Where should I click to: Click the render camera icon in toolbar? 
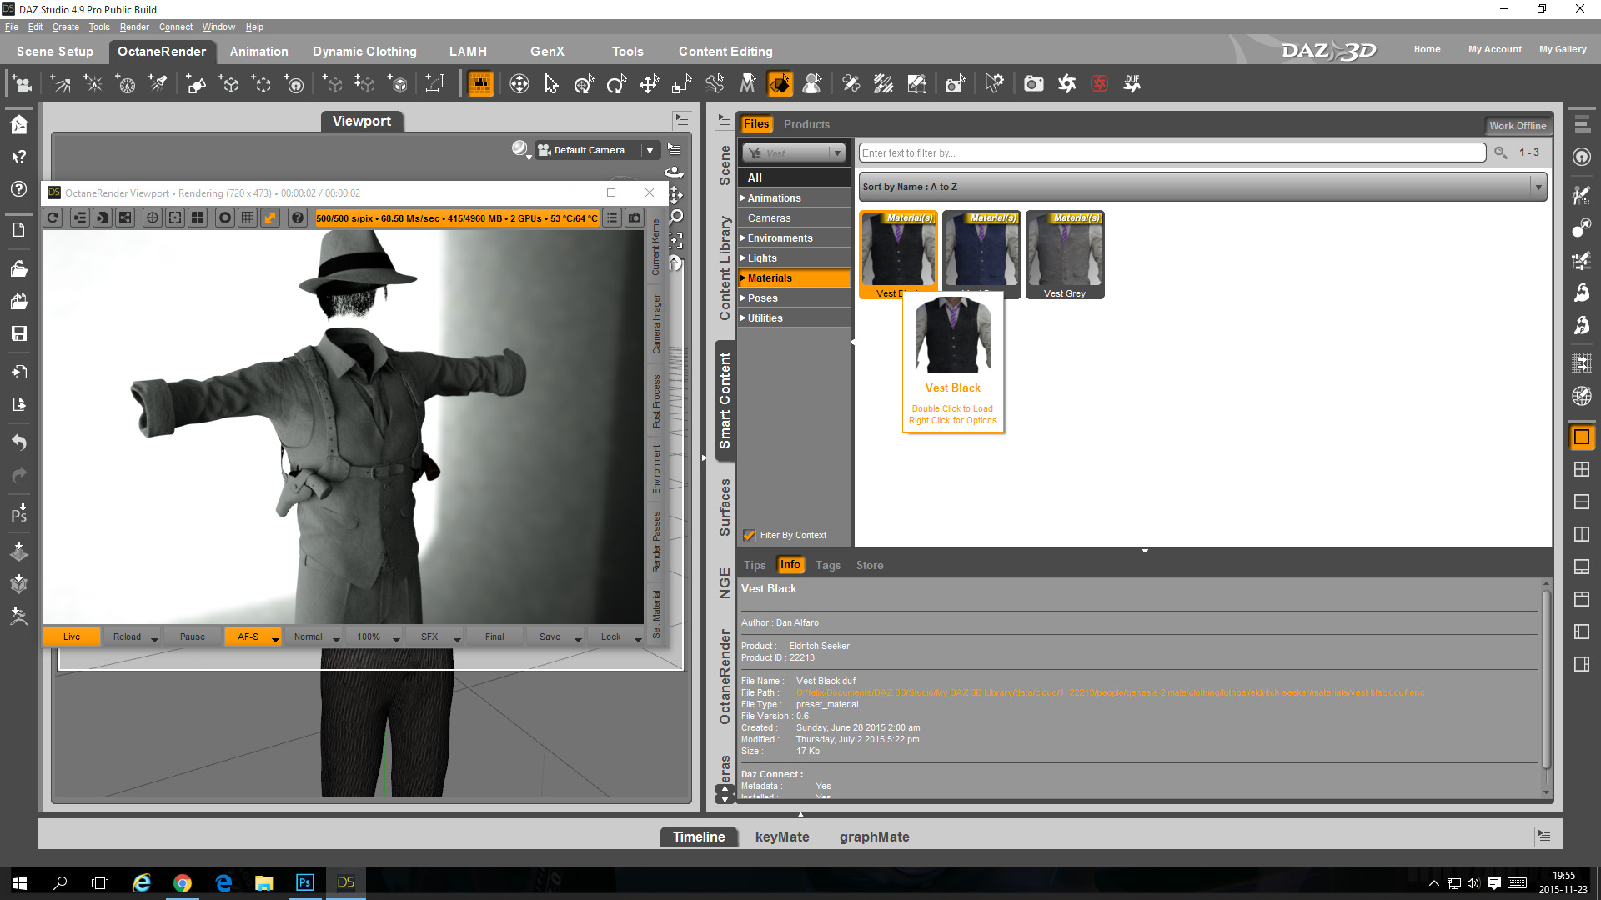coord(1034,83)
